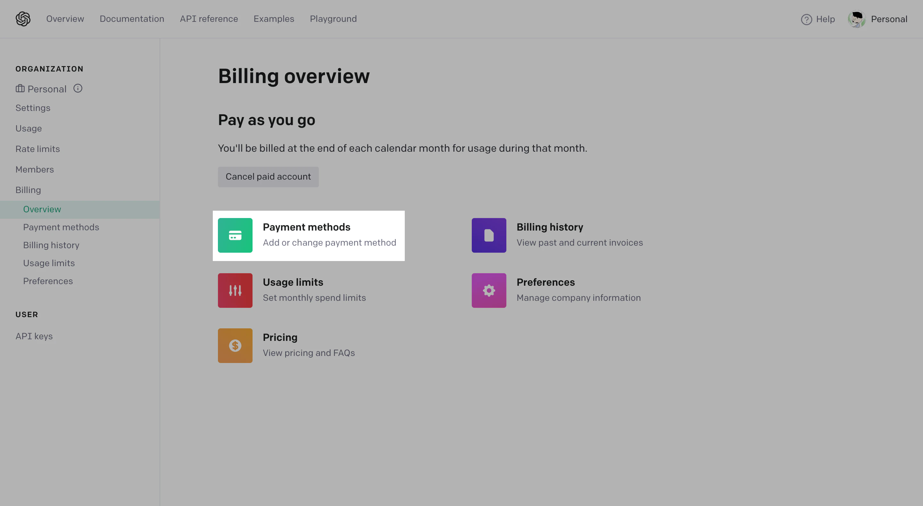
Task: Select Preferences in sidebar submenu
Action: pos(48,281)
